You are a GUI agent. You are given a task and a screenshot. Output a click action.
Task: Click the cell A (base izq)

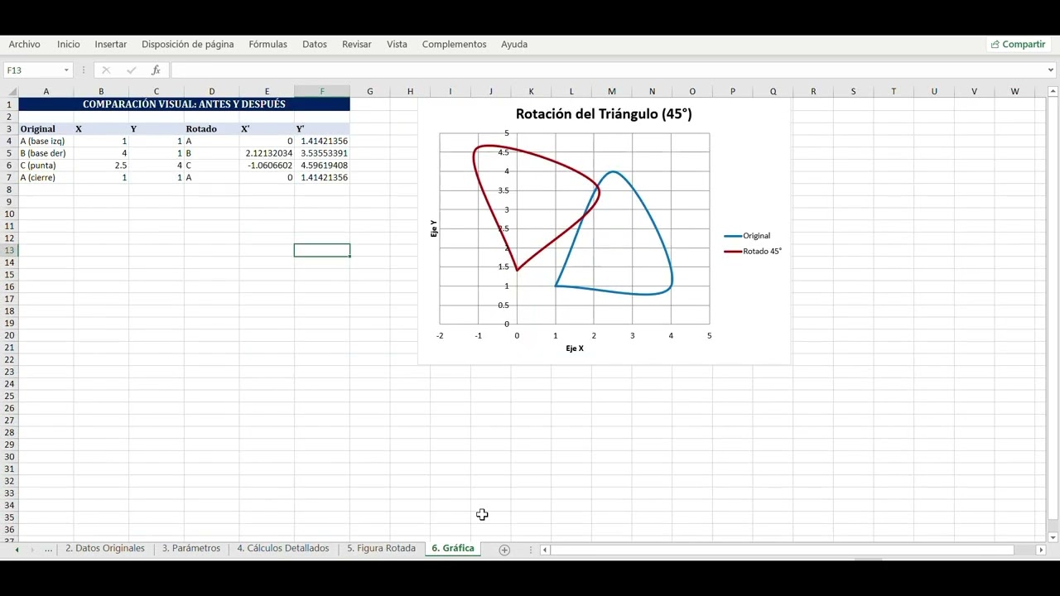pos(46,141)
